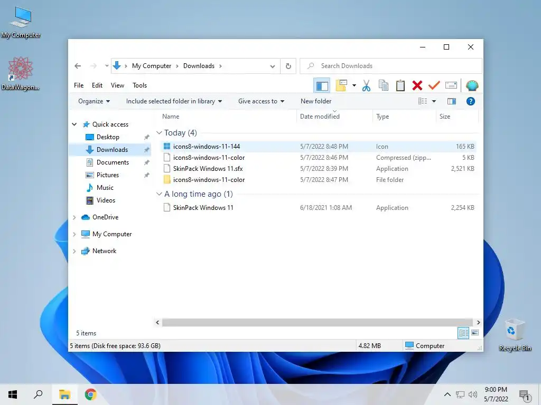The height and width of the screenshot is (405, 541).
Task: Expand the OneDrive tree node
Action: click(74, 217)
